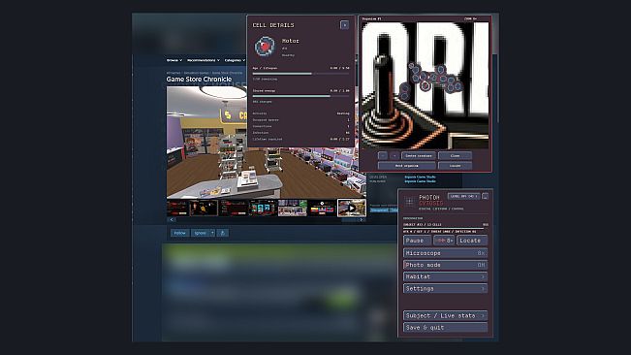Screen dimensions: 631x355
Task: Click the 'Motor' cell name text
Action: point(290,41)
